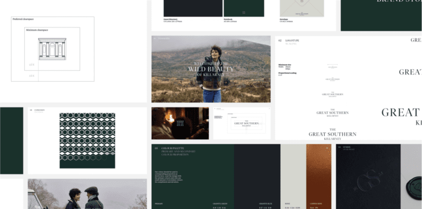Pick the Bone colour swatch
The height and width of the screenshot is (209, 422).
coord(293,177)
